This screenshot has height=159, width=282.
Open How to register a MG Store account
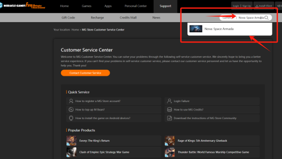pos(113,101)
